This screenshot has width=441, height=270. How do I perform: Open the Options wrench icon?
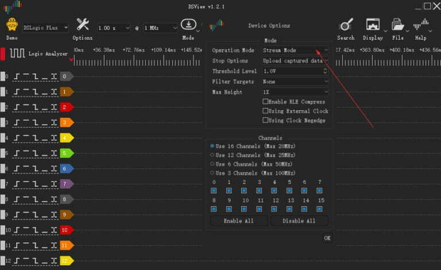[83, 25]
